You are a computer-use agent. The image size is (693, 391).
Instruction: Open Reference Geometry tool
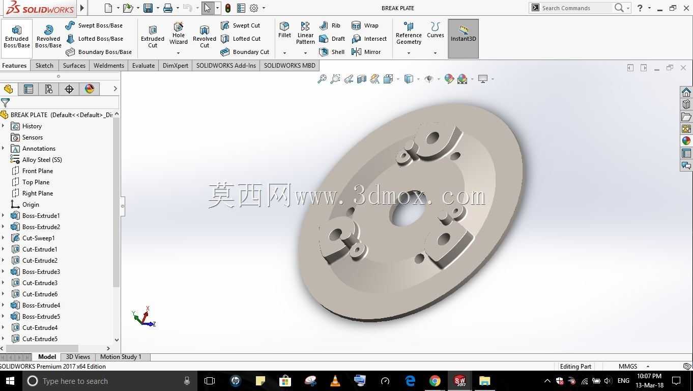pyautogui.click(x=409, y=34)
